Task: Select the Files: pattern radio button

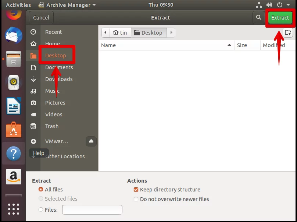Action: (41, 209)
